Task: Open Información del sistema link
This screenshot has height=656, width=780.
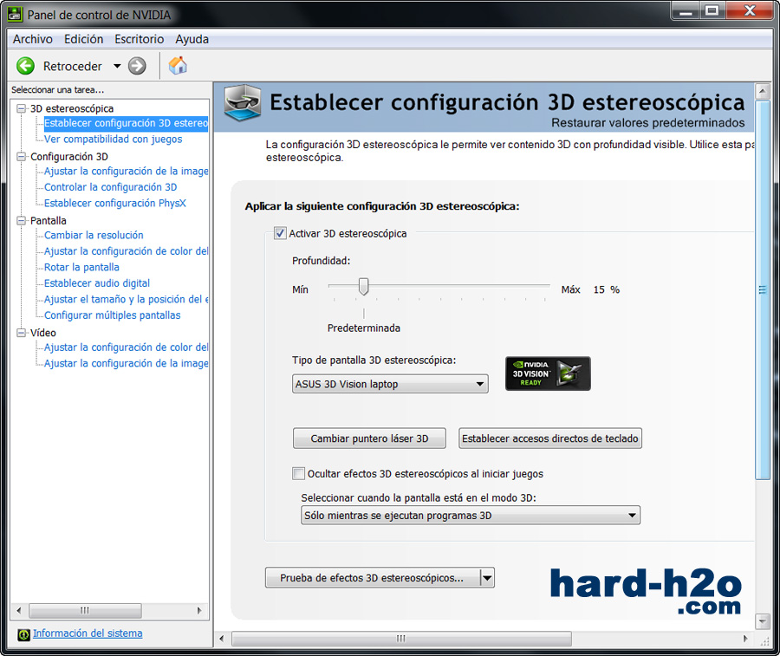Action: click(x=88, y=633)
